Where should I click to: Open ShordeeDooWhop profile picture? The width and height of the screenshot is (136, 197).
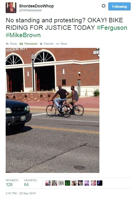[11, 8]
